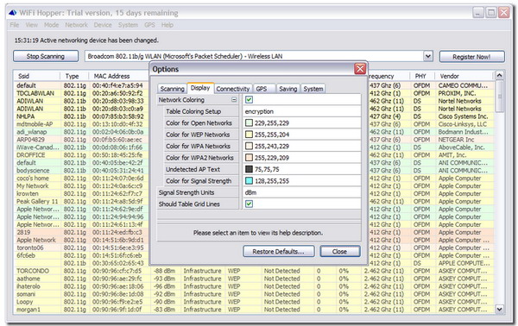Screen dimensions: 518x326
Task: Toggle the Should Table Grid Lines checkbox
Action: point(250,204)
